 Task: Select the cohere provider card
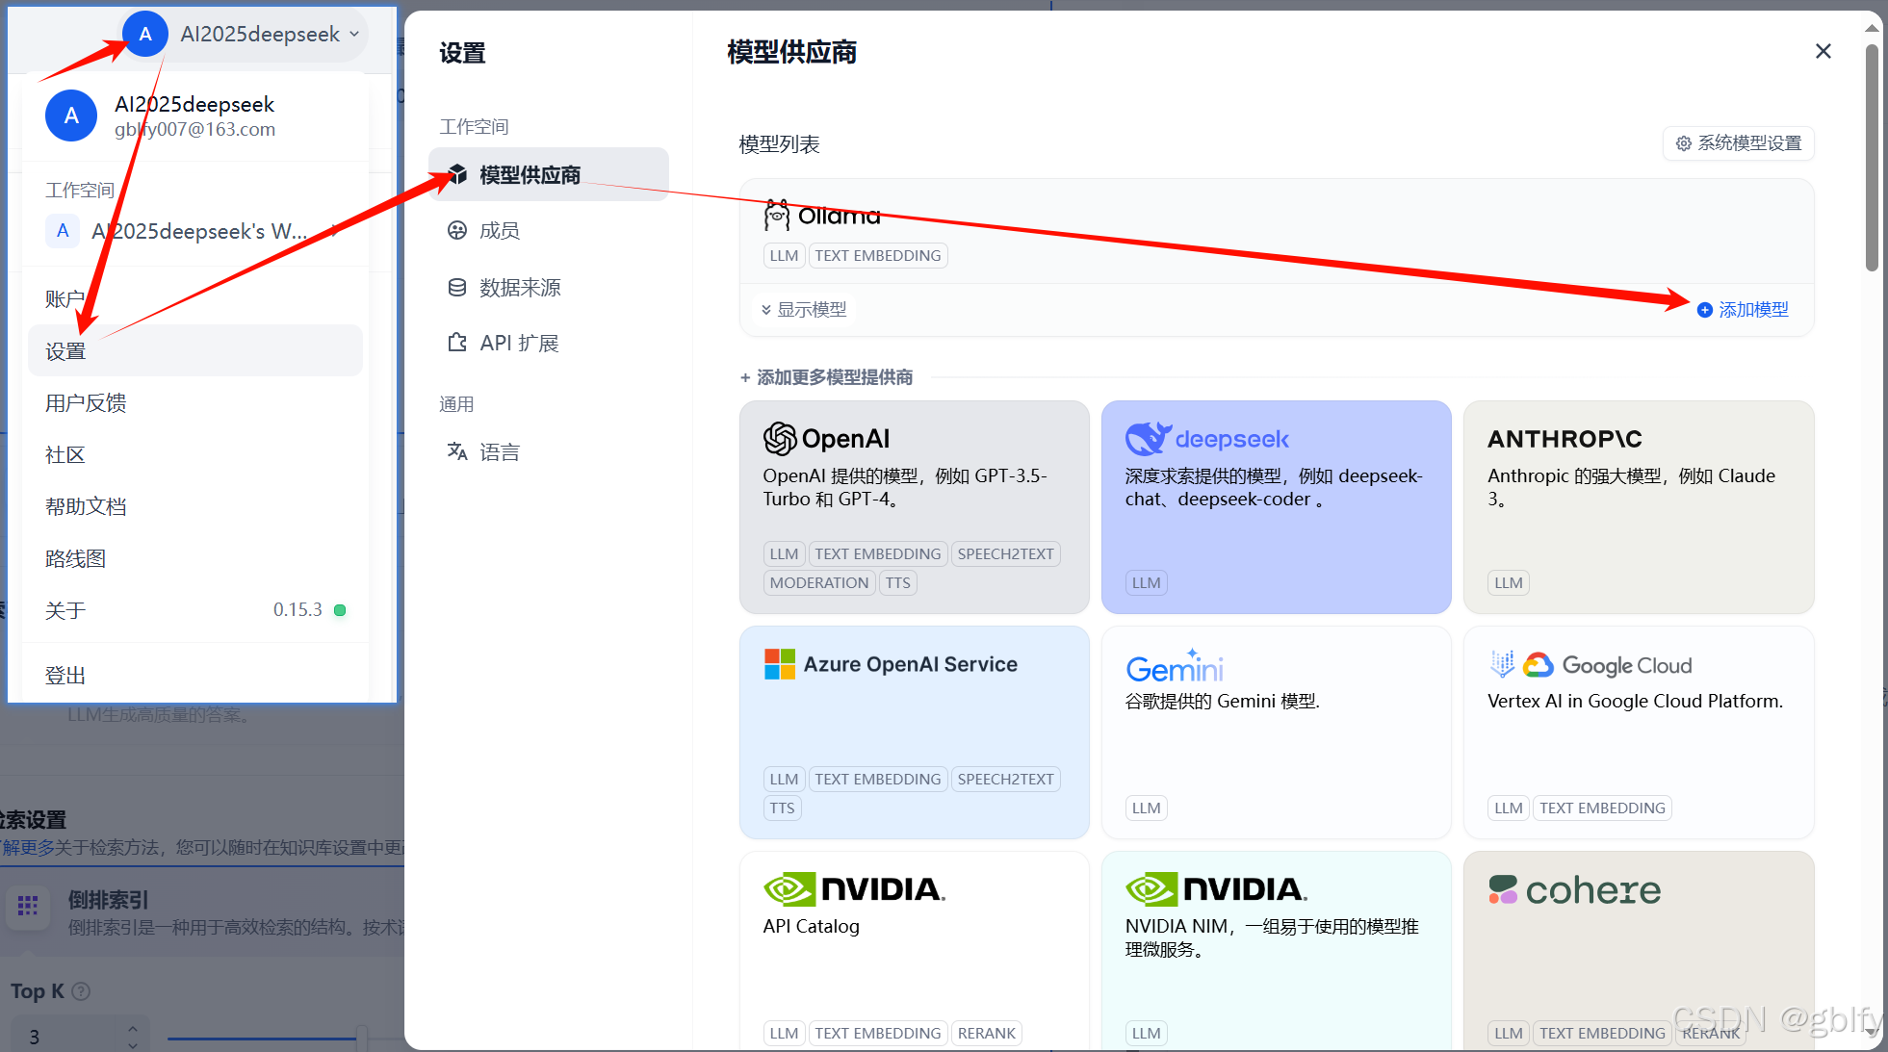point(1639,951)
